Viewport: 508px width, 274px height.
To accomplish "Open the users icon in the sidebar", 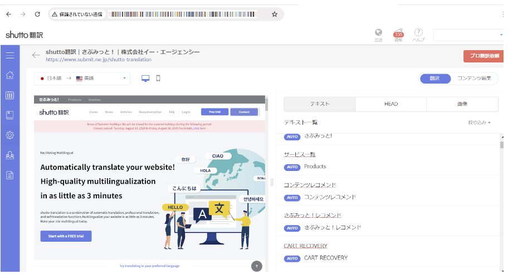I will click(10, 155).
